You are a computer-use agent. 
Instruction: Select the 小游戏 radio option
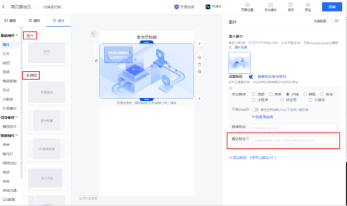310,100
